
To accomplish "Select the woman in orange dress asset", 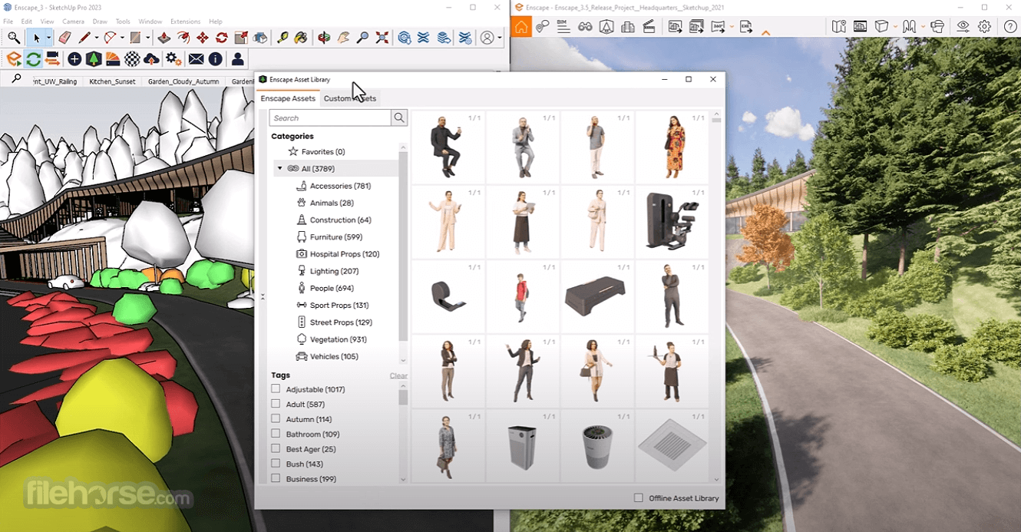I will [x=672, y=147].
